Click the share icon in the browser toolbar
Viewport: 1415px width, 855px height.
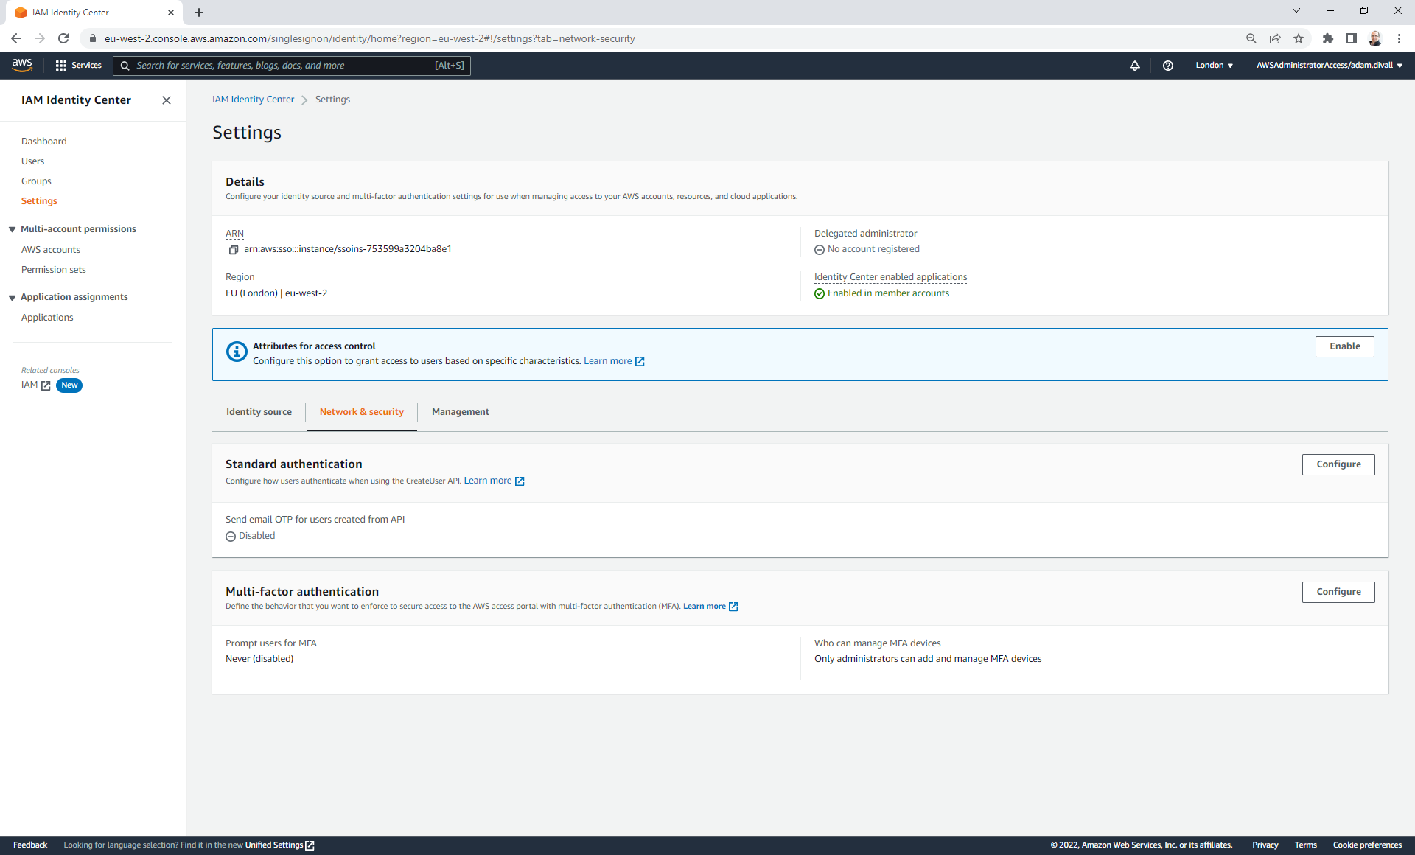1275,38
